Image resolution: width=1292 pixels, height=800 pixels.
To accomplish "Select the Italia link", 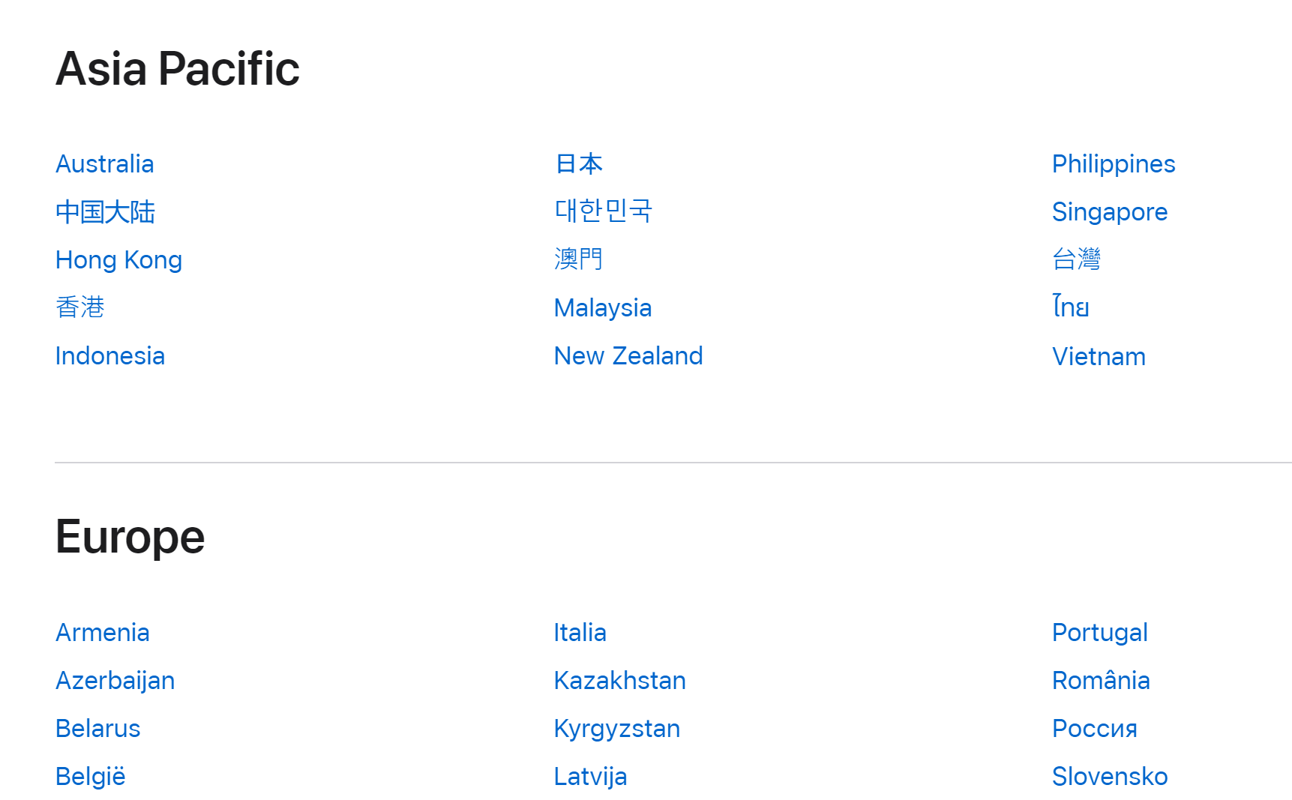I will [x=580, y=633].
